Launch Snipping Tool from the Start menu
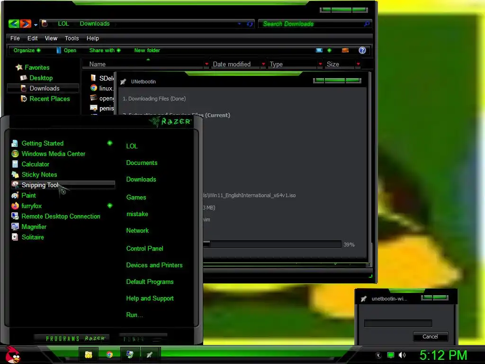The image size is (485, 364). (63, 185)
